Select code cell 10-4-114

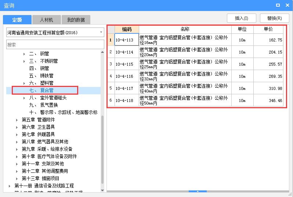click(127, 52)
